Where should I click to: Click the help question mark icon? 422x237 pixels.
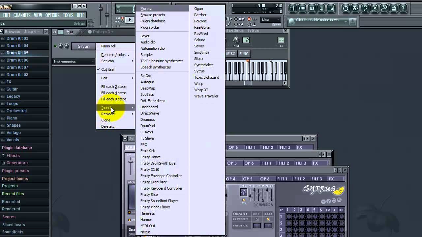pyautogui.click(x=403, y=8)
